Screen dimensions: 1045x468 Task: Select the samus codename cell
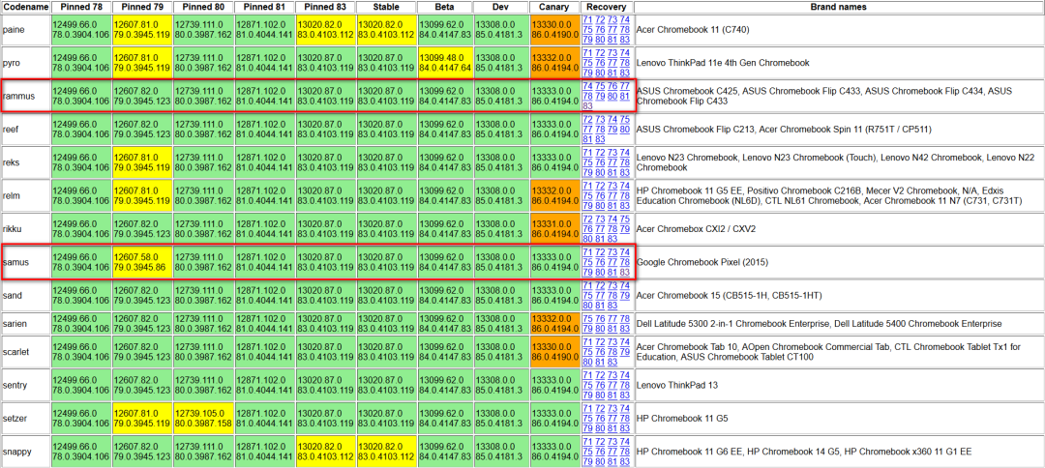click(x=25, y=262)
